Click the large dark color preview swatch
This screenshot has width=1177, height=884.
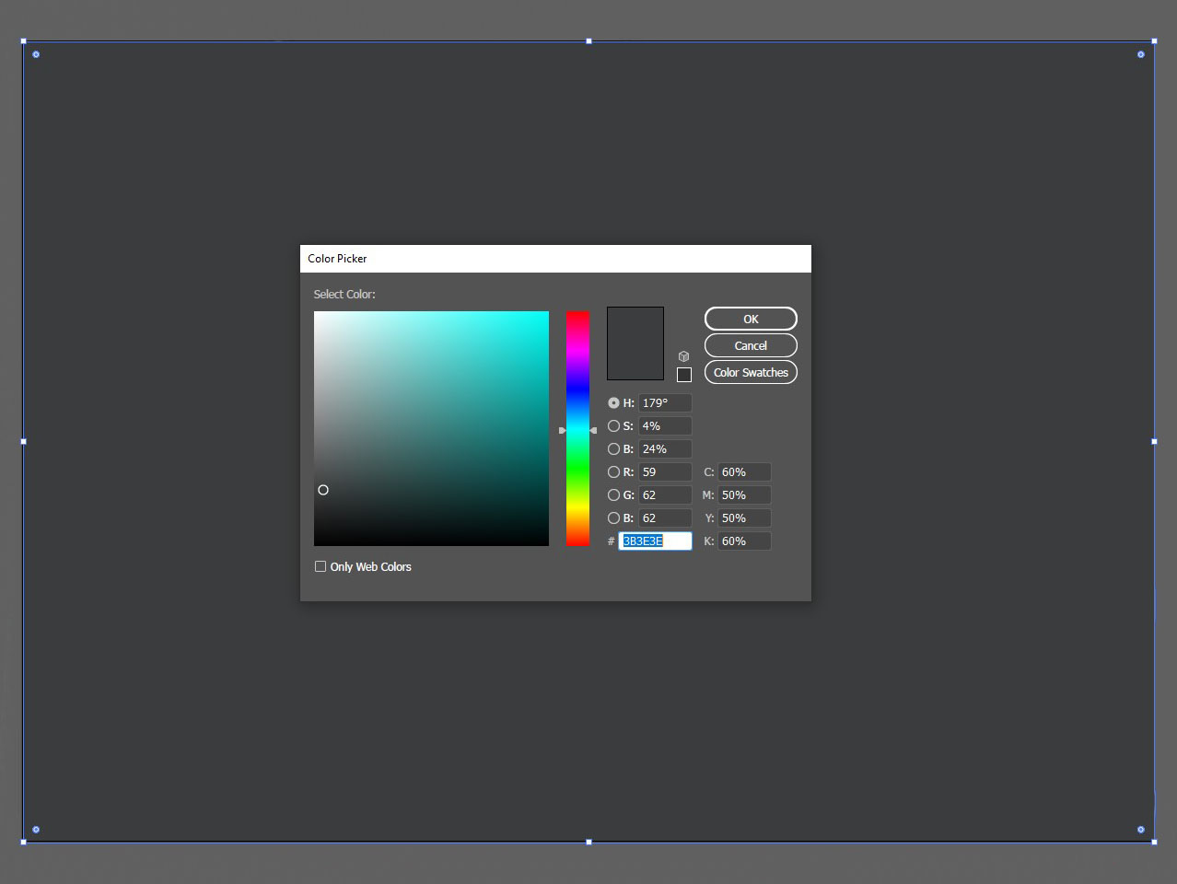tap(635, 343)
